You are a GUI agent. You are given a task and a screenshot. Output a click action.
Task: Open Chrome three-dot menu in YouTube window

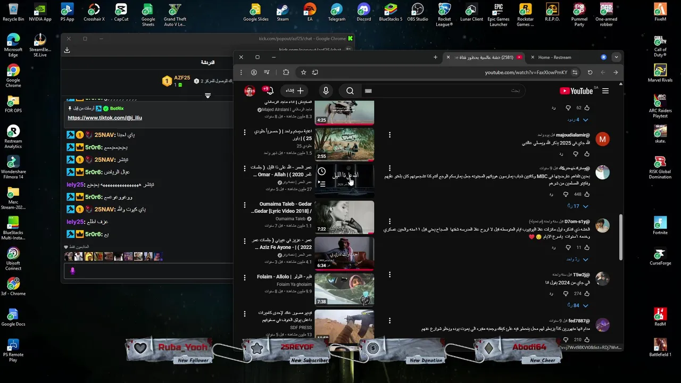tap(241, 72)
